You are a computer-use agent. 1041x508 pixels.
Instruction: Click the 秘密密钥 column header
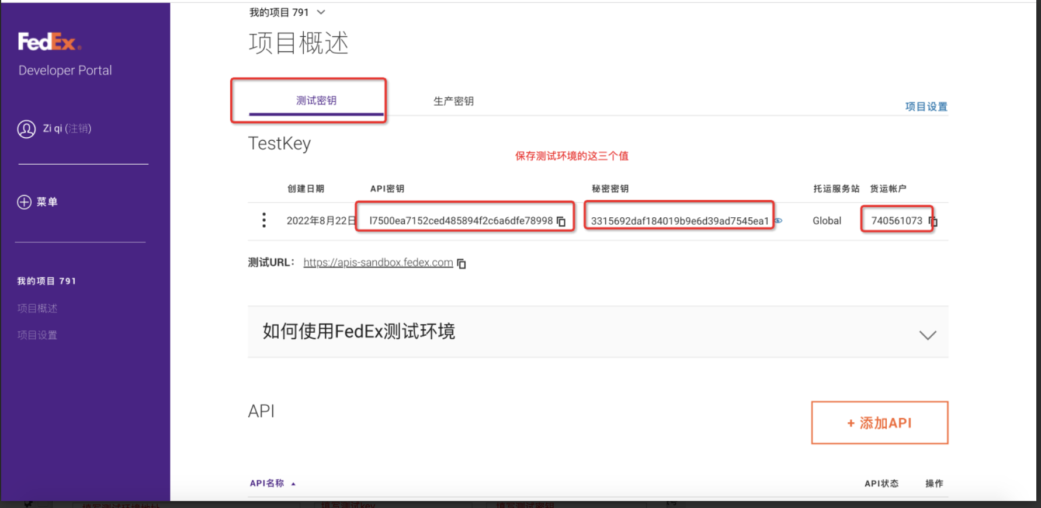pyautogui.click(x=610, y=189)
